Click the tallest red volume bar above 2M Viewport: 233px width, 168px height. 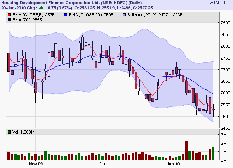click(x=186, y=150)
